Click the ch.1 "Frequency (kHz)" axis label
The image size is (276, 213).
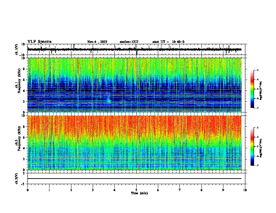click(x=19, y=81)
